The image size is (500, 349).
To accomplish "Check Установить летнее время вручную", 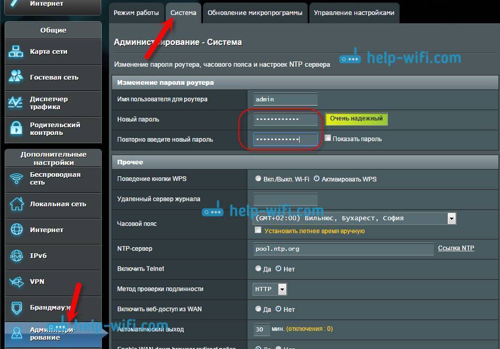I will pyautogui.click(x=258, y=231).
